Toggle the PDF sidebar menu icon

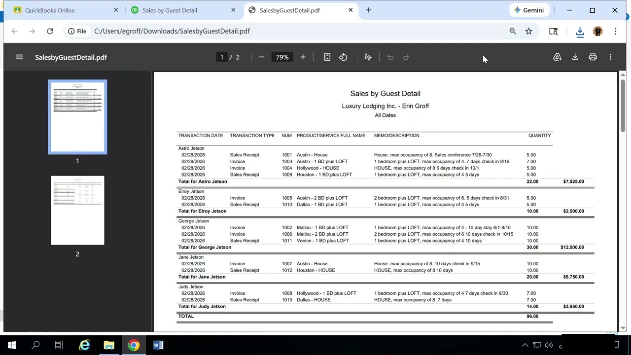coord(19,57)
